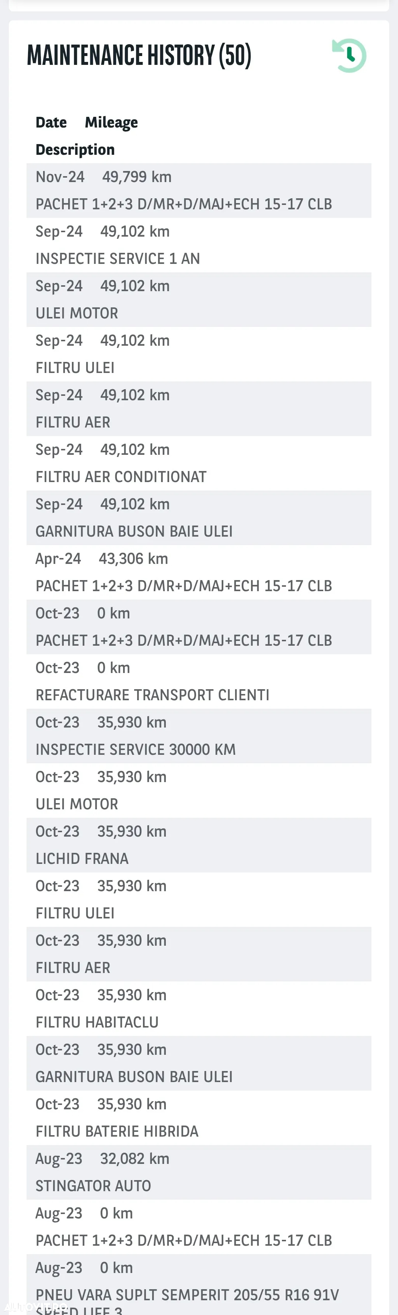Select the FILTRU HABITACLU row
The image size is (398, 1315).
[199, 1009]
